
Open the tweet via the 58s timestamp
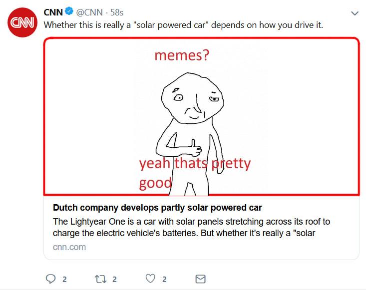click(x=116, y=12)
